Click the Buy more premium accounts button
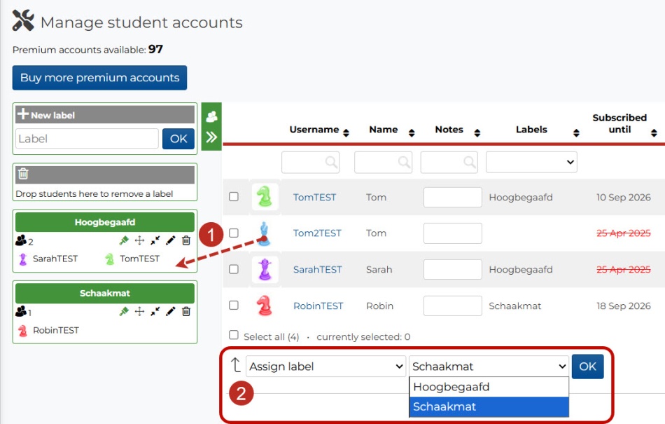 click(x=99, y=78)
